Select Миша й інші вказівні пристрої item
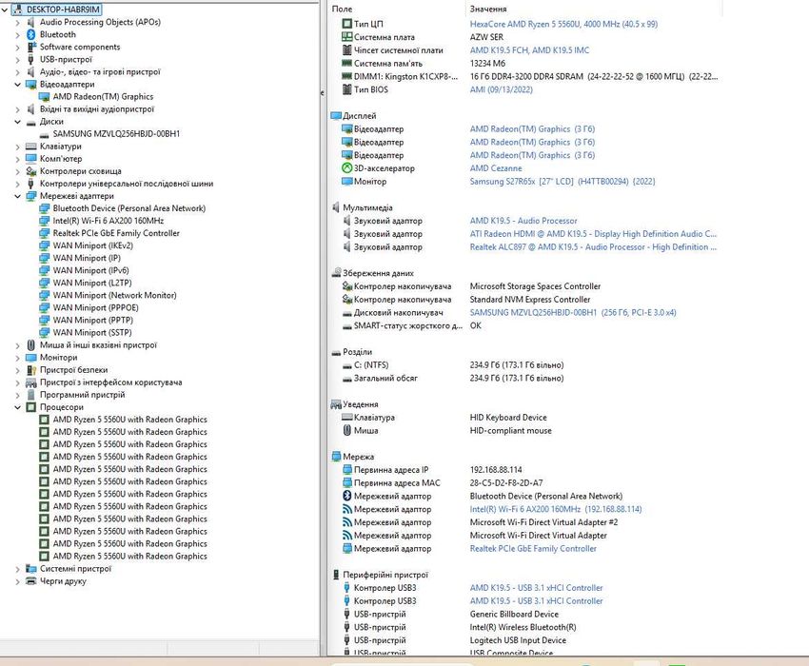Viewport: 809px width, 666px height. (98, 345)
